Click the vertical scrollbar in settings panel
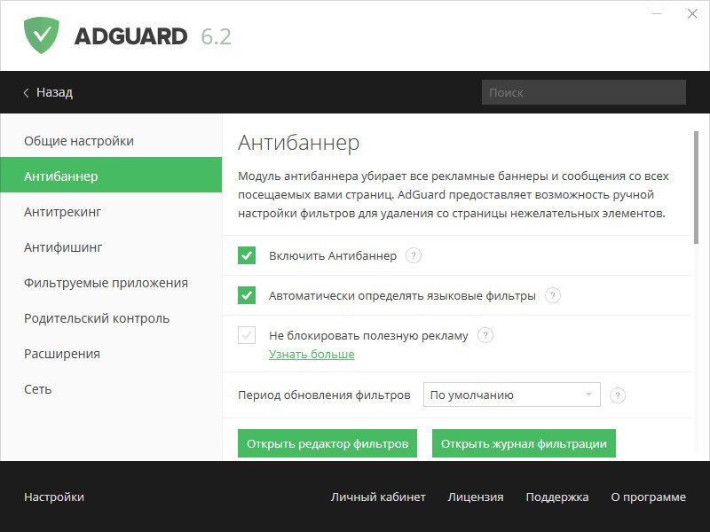The image size is (710, 532). pyautogui.click(x=696, y=188)
